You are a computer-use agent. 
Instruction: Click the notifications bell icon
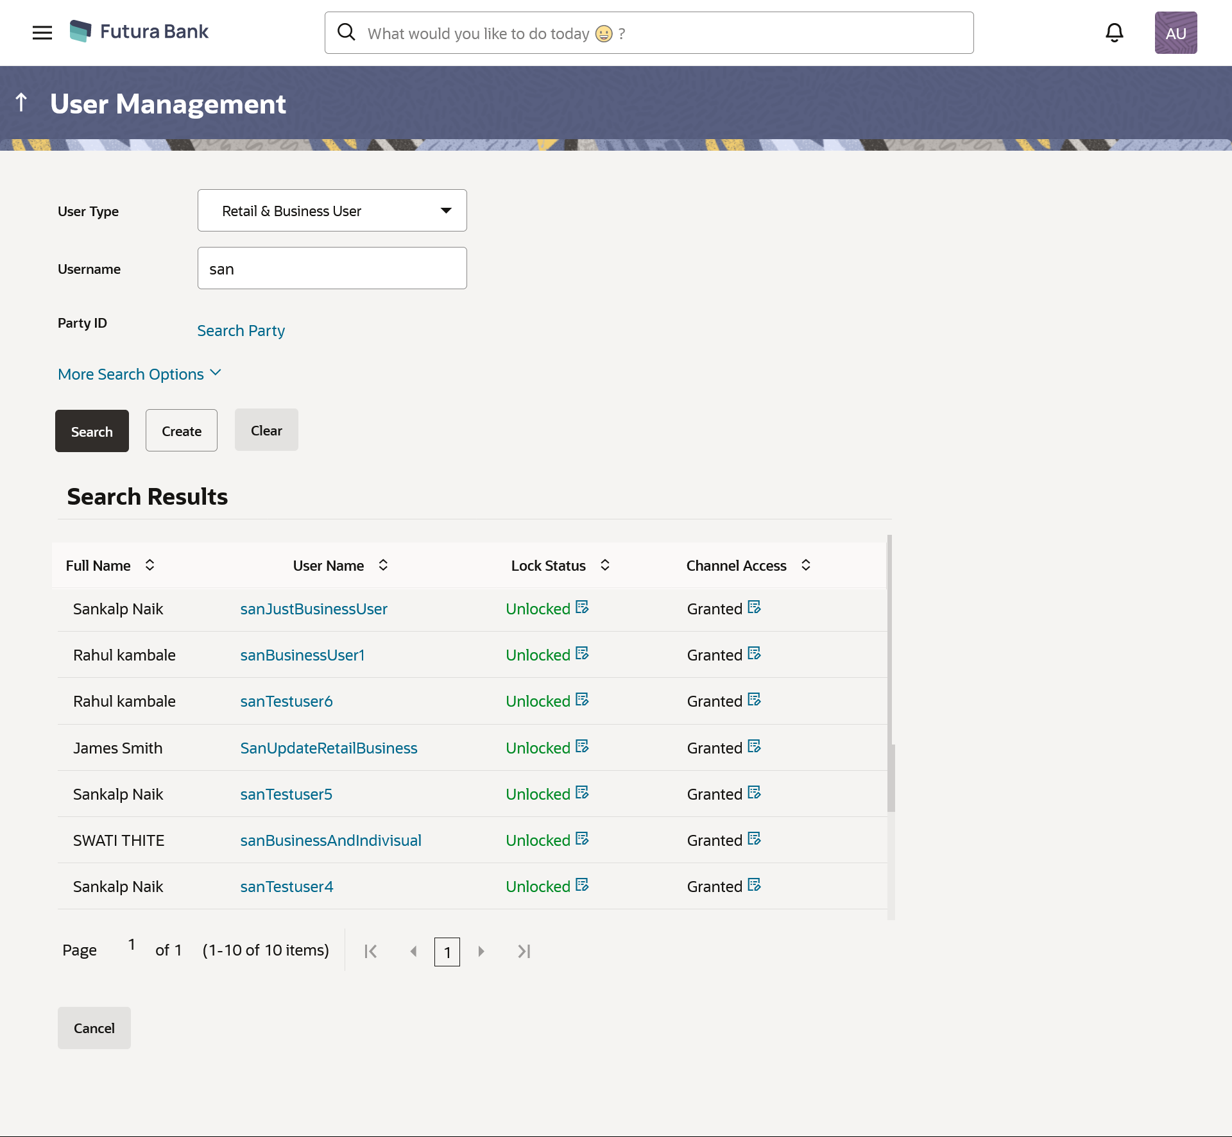pyautogui.click(x=1114, y=33)
